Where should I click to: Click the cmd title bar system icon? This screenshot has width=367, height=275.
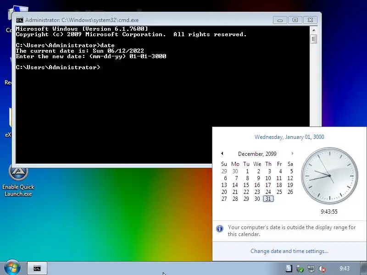tap(20, 20)
